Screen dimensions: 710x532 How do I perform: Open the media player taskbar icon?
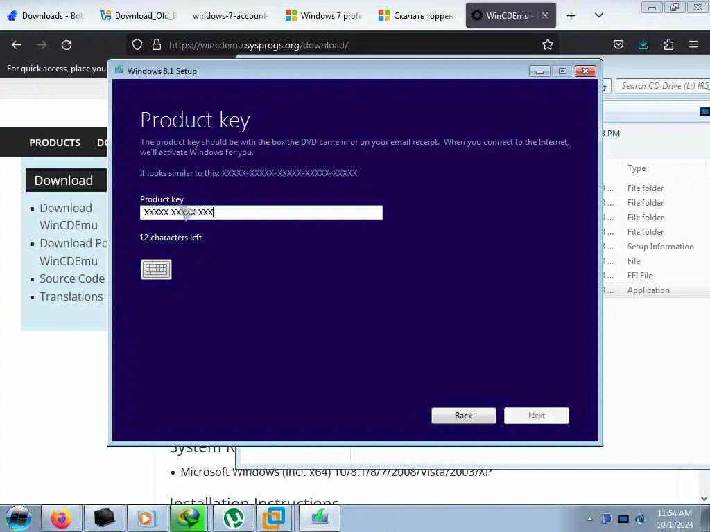147,518
